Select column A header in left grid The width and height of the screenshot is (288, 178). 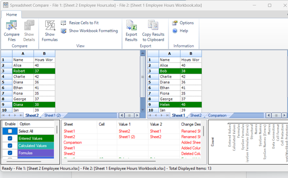pos(23,53)
